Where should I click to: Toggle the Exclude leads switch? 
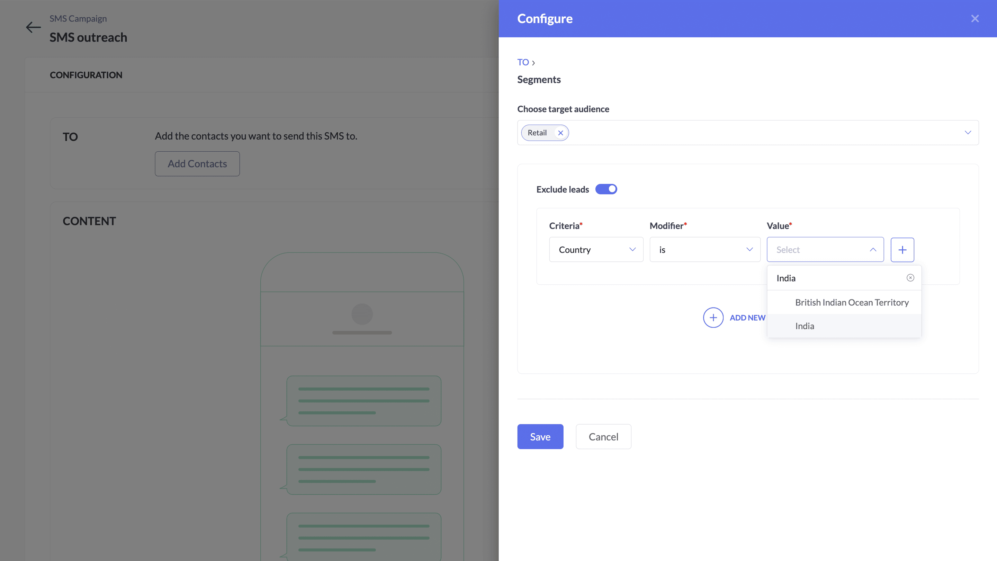tap(606, 189)
